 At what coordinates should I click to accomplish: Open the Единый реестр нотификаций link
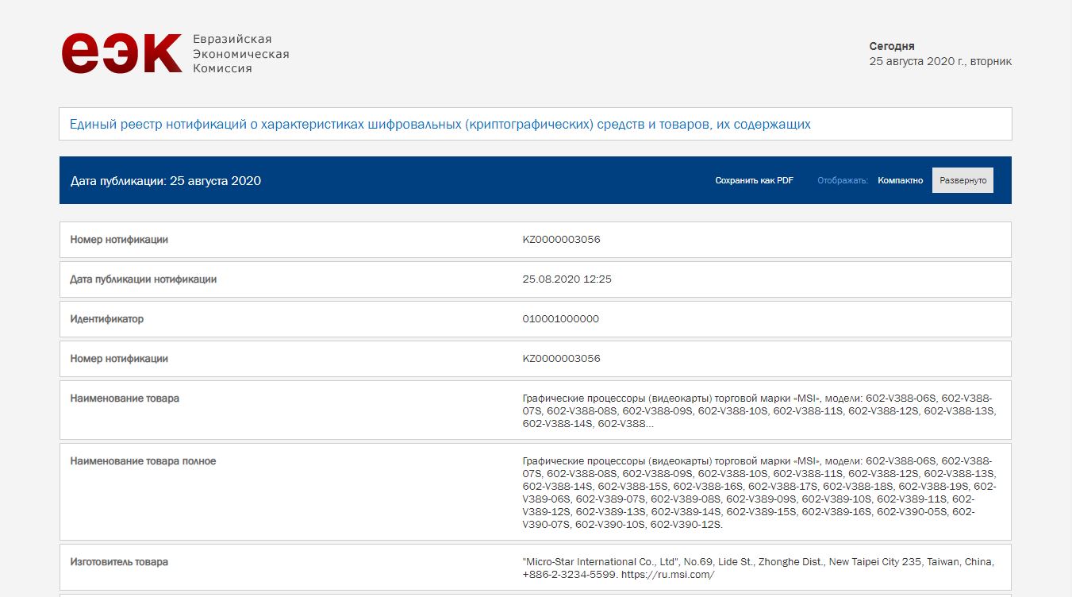(x=440, y=124)
